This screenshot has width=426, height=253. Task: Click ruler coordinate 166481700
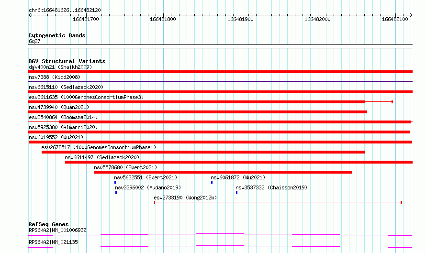(86, 19)
